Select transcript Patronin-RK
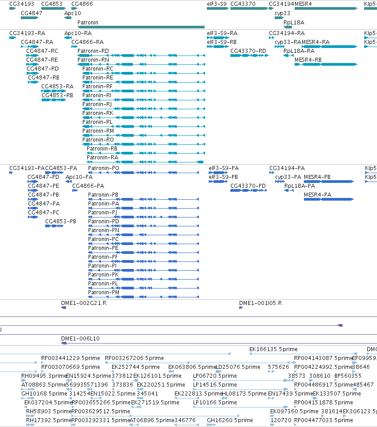 144,118
